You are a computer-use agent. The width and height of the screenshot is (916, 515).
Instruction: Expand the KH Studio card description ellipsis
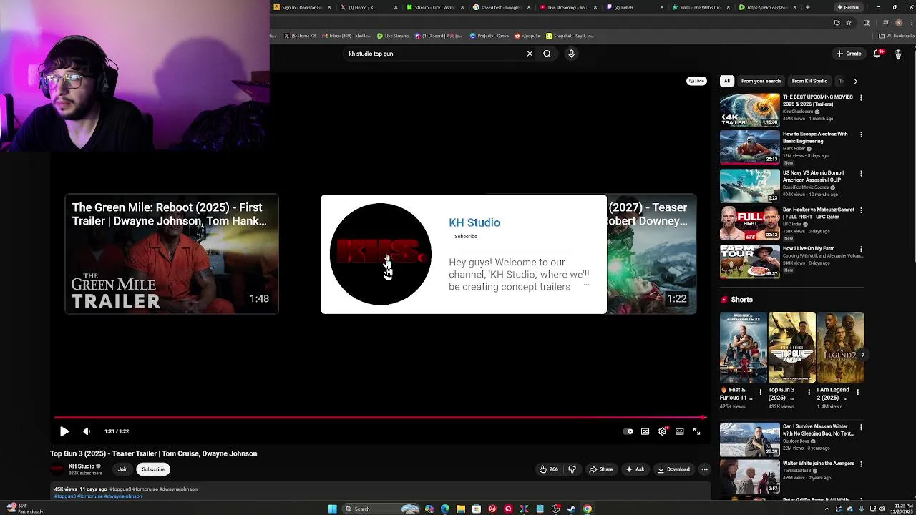pos(586,285)
